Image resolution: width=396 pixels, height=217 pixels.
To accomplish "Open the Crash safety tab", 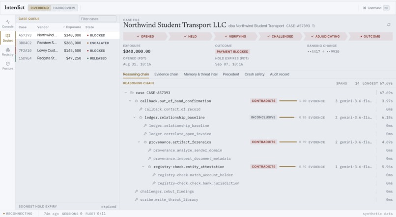I will pyautogui.click(x=255, y=74).
